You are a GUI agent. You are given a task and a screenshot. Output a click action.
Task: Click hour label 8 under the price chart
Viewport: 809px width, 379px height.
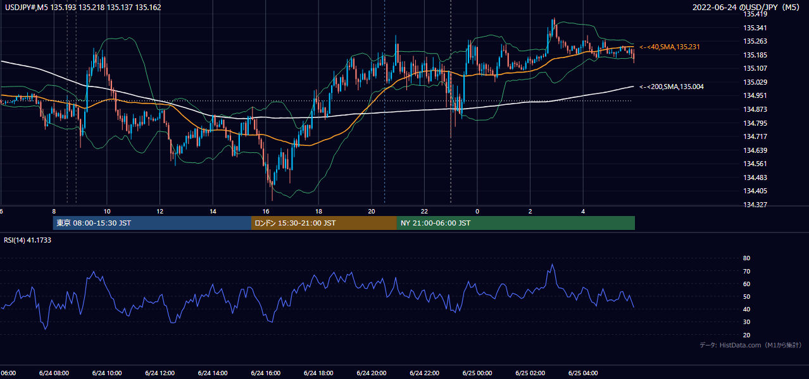pos(54,211)
